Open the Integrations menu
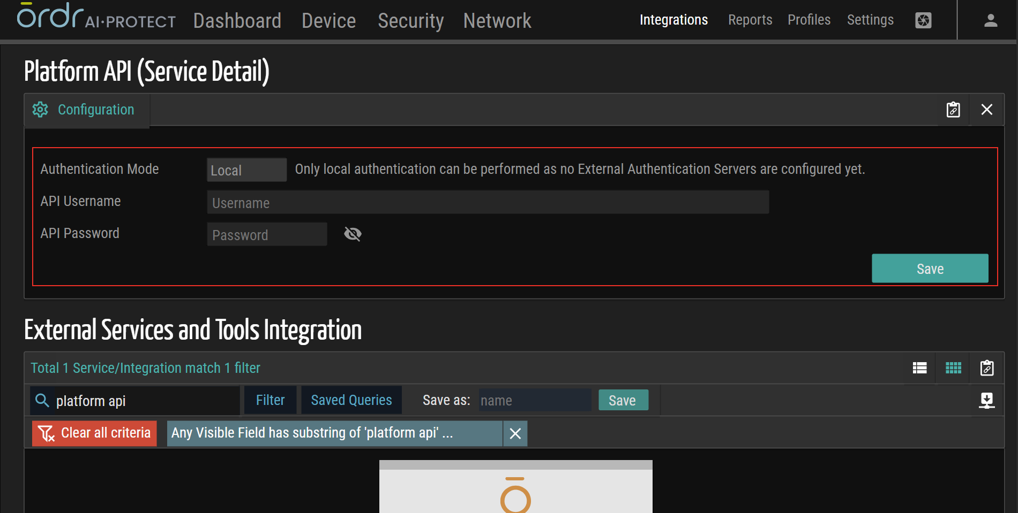This screenshot has height=513, width=1018. [x=673, y=20]
